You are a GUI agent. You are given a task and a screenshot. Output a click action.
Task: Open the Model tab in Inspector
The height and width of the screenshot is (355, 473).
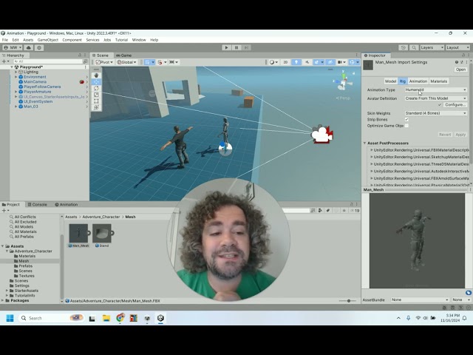click(x=390, y=81)
